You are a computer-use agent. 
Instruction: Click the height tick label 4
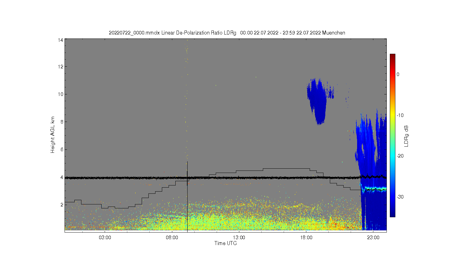tap(62, 177)
